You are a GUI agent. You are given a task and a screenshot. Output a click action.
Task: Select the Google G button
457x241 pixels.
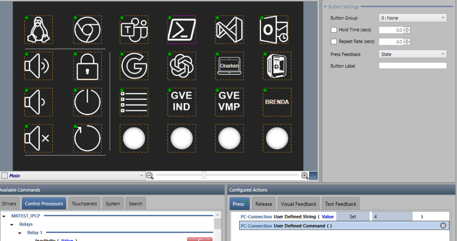pyautogui.click(x=134, y=66)
